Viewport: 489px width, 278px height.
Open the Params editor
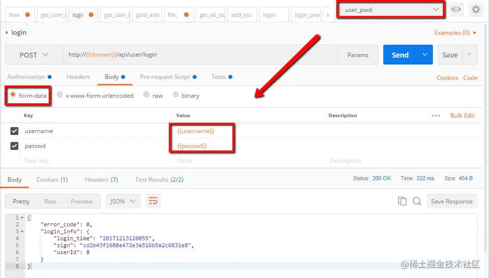point(358,55)
